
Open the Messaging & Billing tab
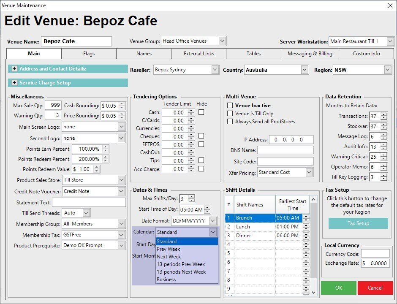coord(310,54)
